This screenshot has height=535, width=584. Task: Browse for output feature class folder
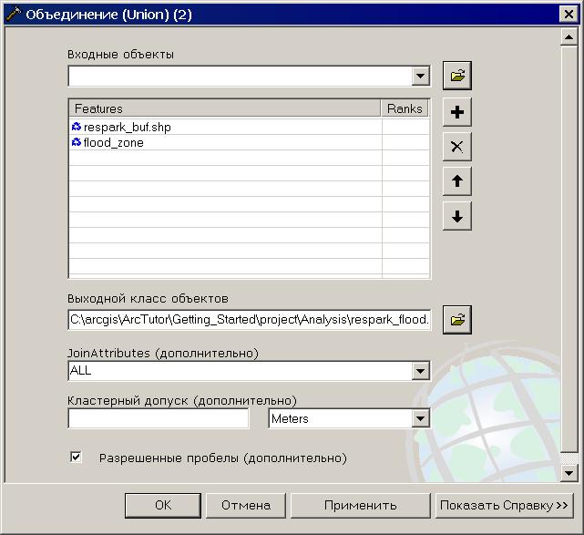tap(457, 320)
